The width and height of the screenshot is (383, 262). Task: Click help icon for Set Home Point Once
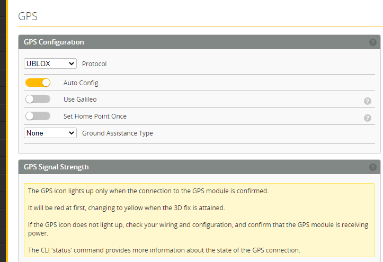[367, 118]
